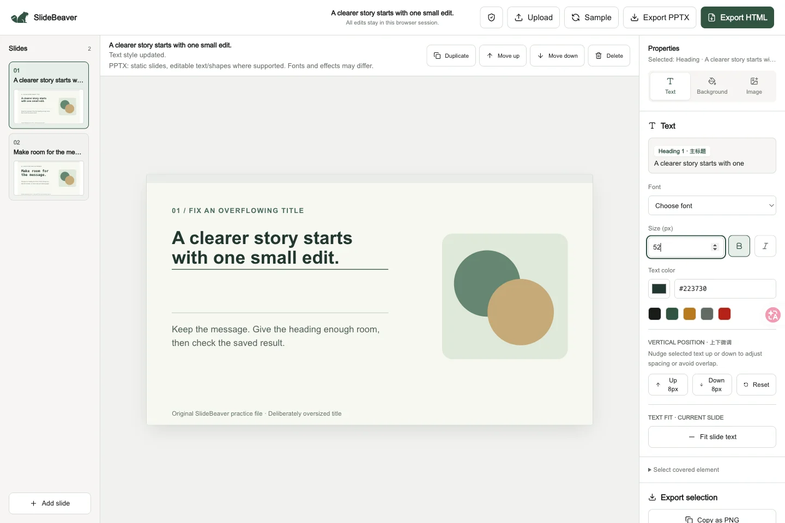Screen dimensions: 785x523
Task: Pick the dark green preset color swatch
Action: tap(672, 314)
